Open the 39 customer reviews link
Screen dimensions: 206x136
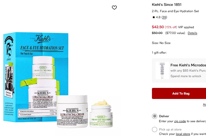coord(164,17)
